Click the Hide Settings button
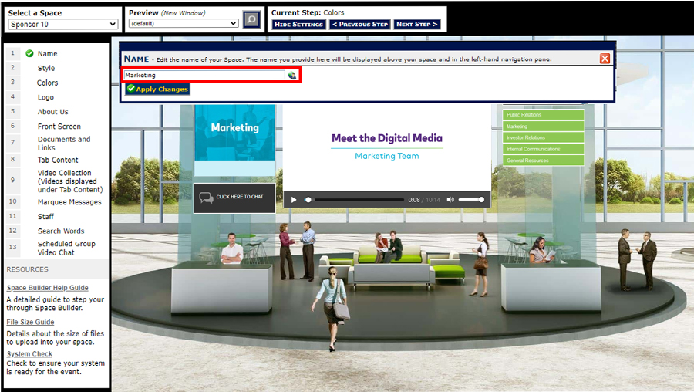The width and height of the screenshot is (694, 392). (x=298, y=25)
